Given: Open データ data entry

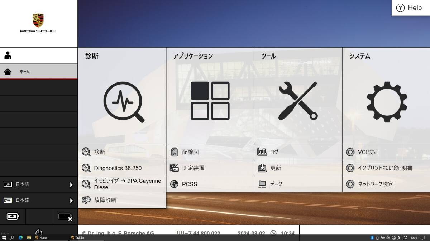Looking at the screenshot, I should [298, 184].
